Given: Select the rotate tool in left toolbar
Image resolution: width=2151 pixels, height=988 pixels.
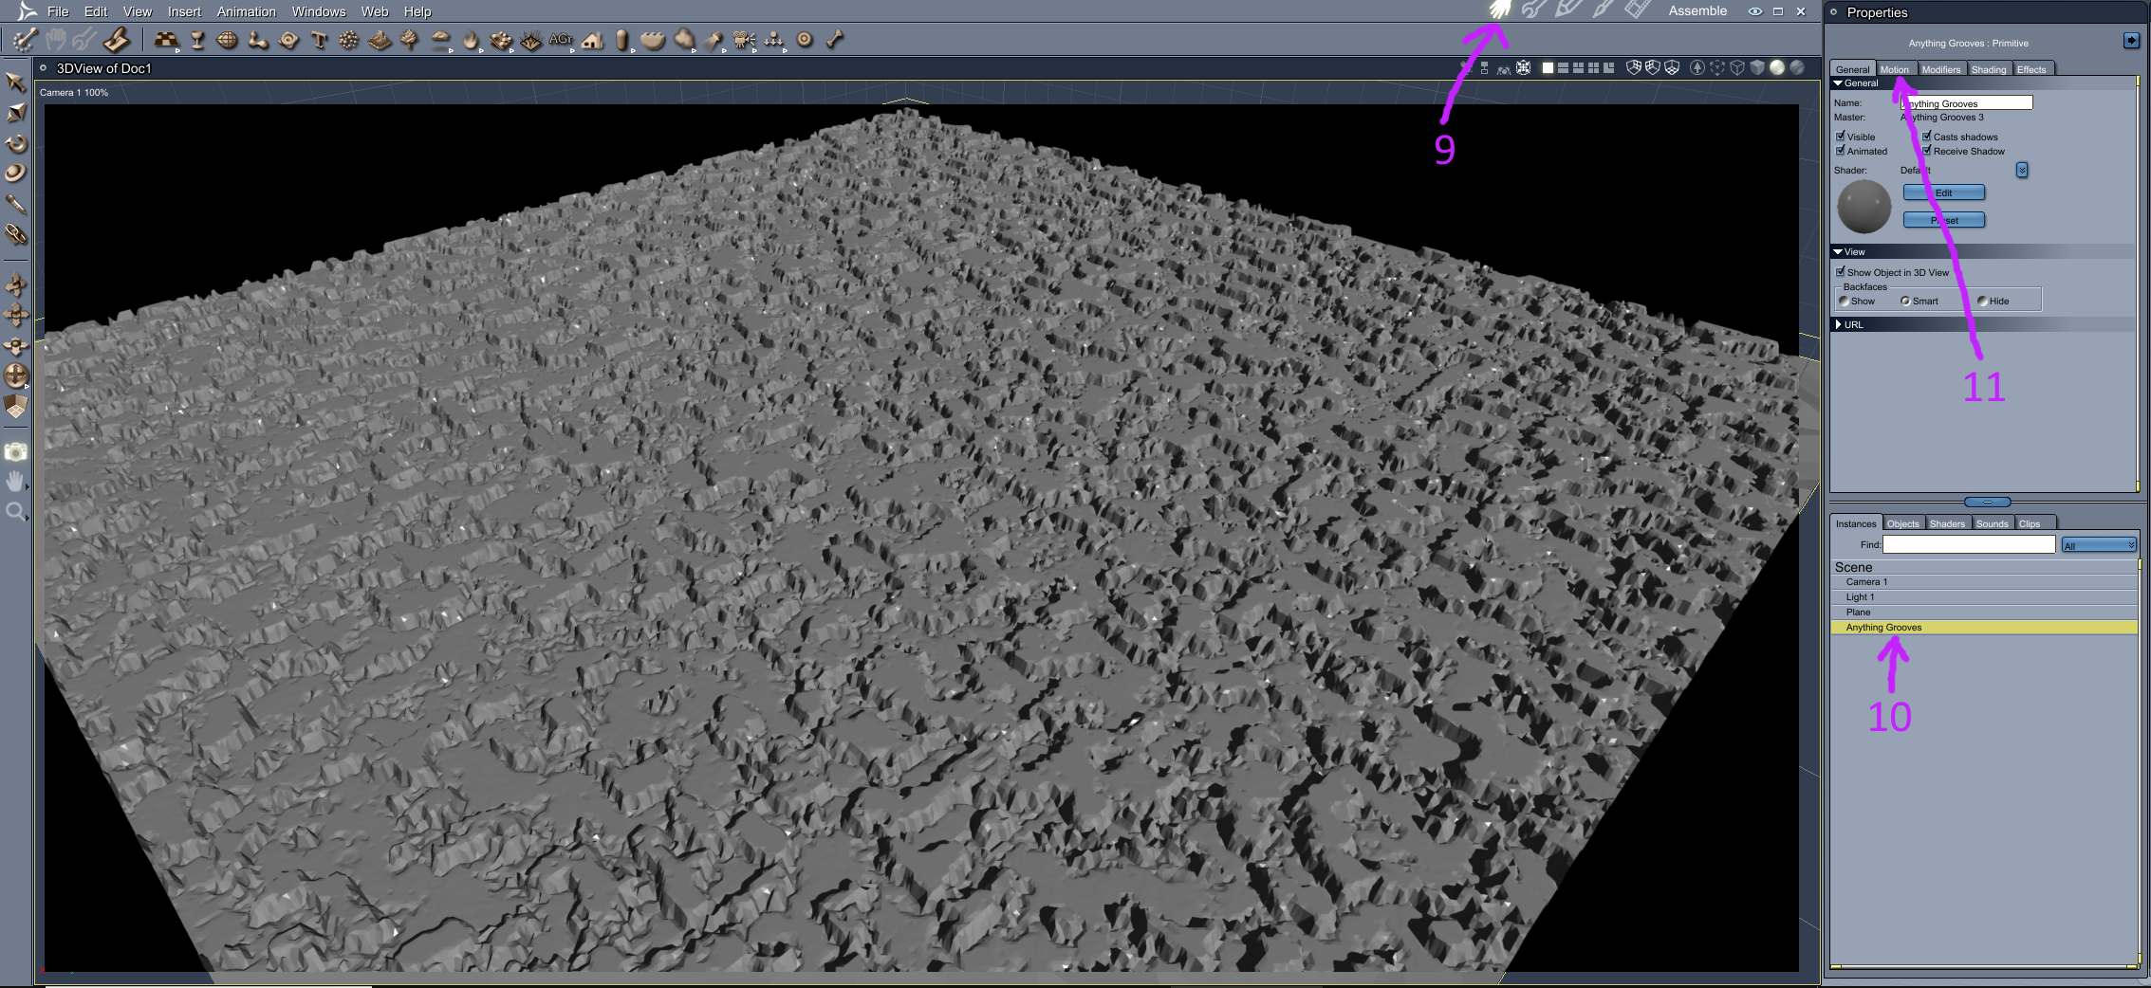Looking at the screenshot, I should 16,143.
